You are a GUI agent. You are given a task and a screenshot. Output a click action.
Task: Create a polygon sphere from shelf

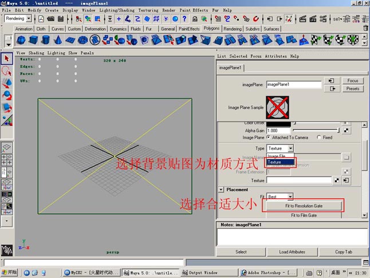tap(21, 40)
